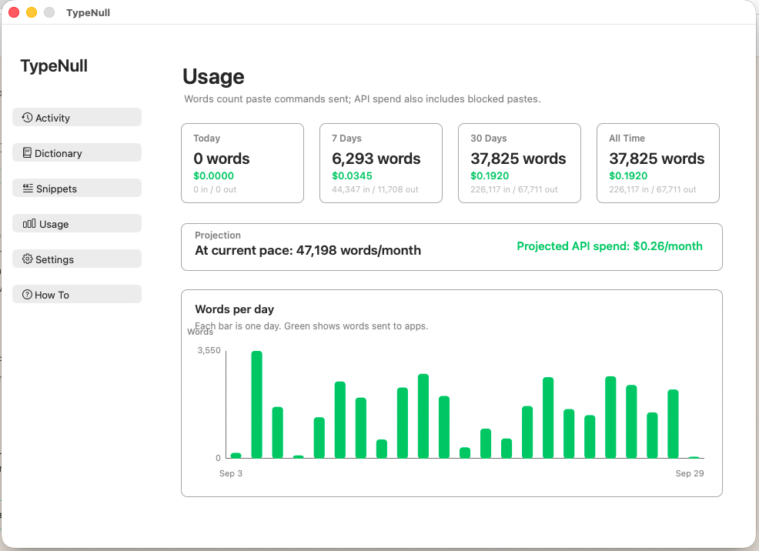
Task: Click "At current pace: 47,198 words/month"
Action: (308, 250)
